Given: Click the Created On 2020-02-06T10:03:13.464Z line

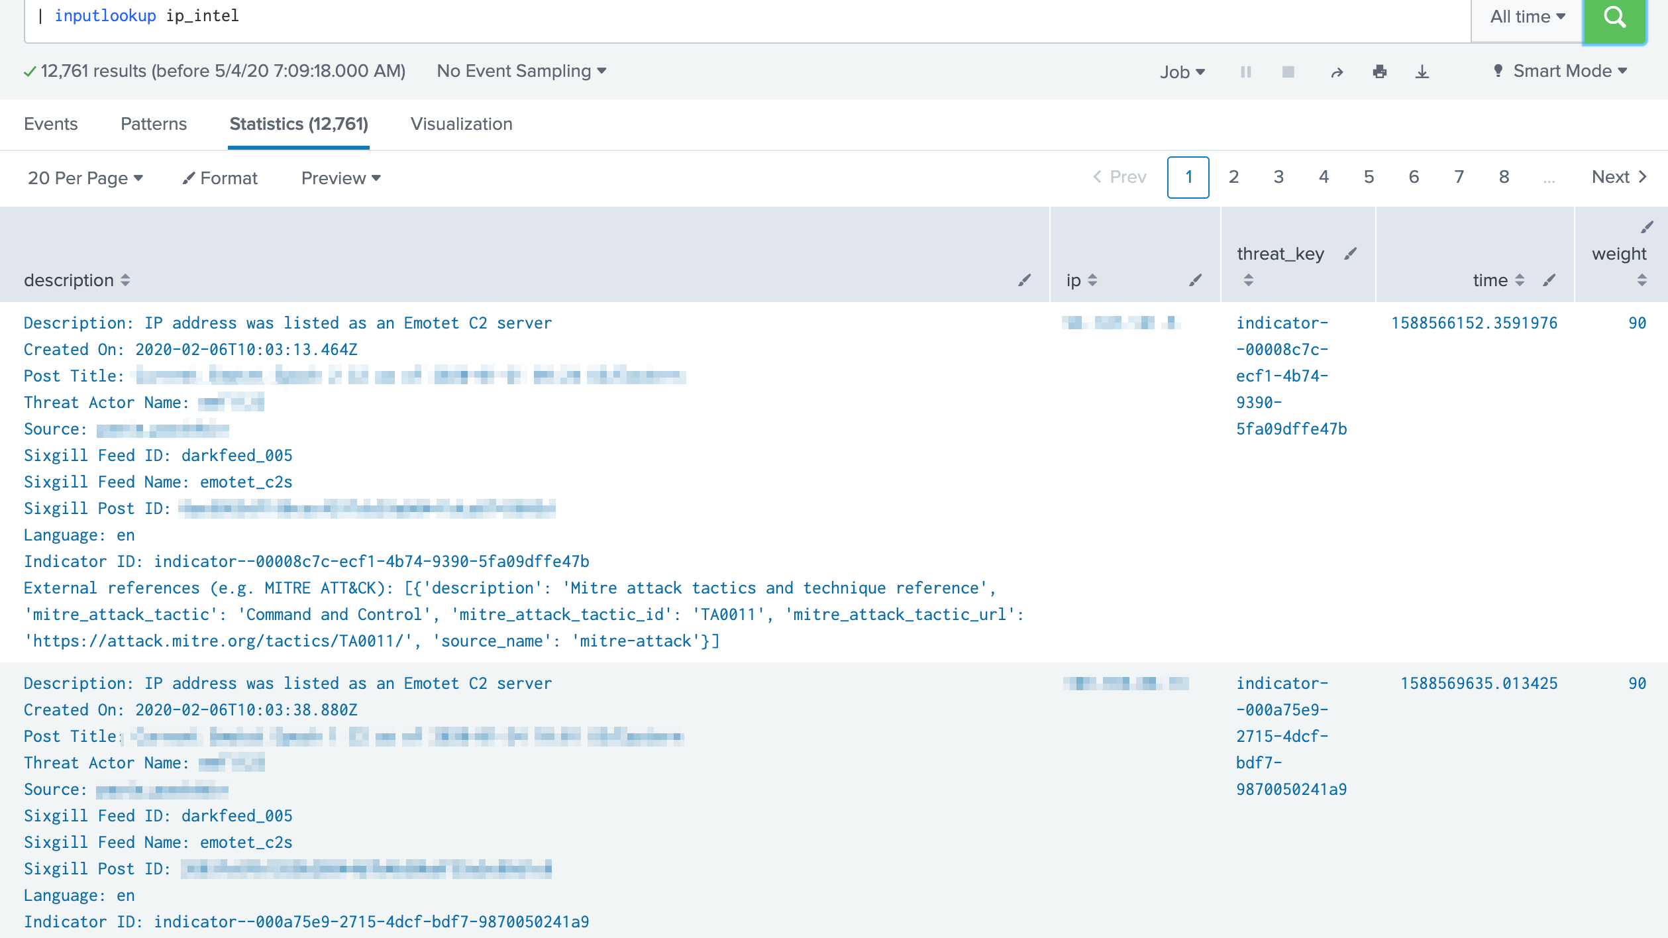Looking at the screenshot, I should pos(191,350).
